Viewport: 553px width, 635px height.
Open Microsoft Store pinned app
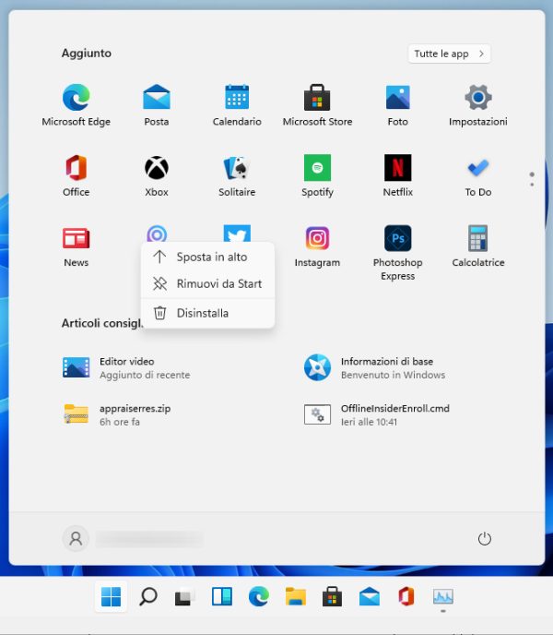point(317,105)
